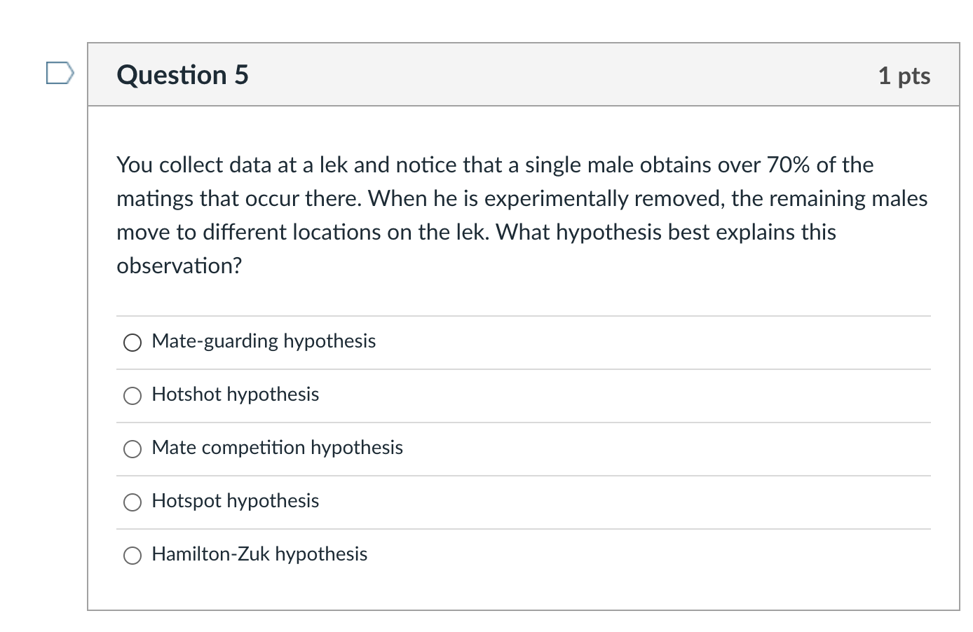Click the "Hotspot hypothesis" answer text

235,501
